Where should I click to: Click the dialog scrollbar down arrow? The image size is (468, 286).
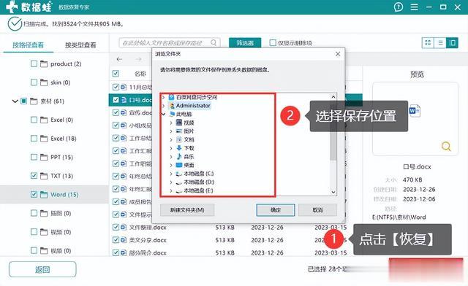[333, 192]
